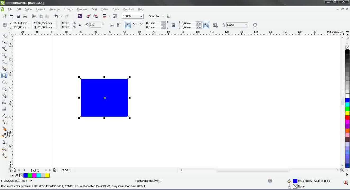Toggle edit corners together lock
Image resolution: width=350 pixels, height=190 pixels.
[x=173, y=25]
